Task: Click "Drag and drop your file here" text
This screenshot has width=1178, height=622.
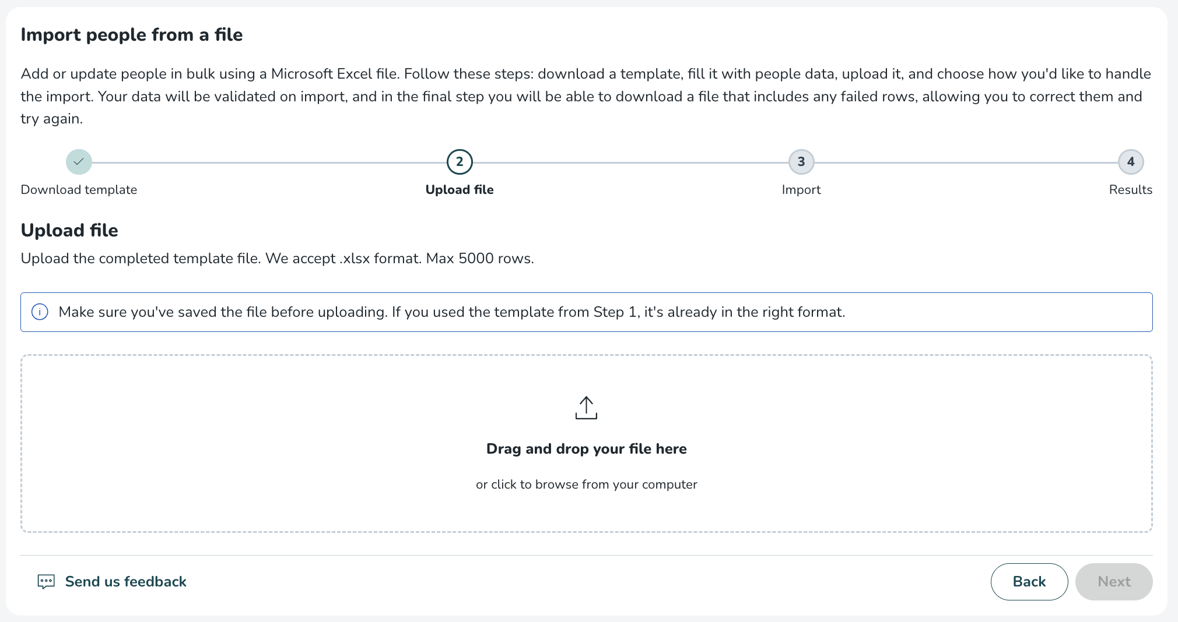Action: tap(586, 449)
